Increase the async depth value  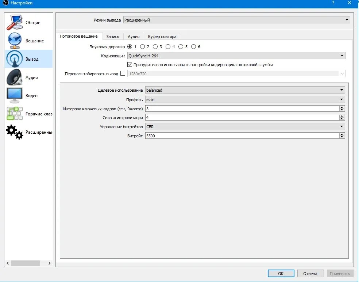click(x=342, y=116)
